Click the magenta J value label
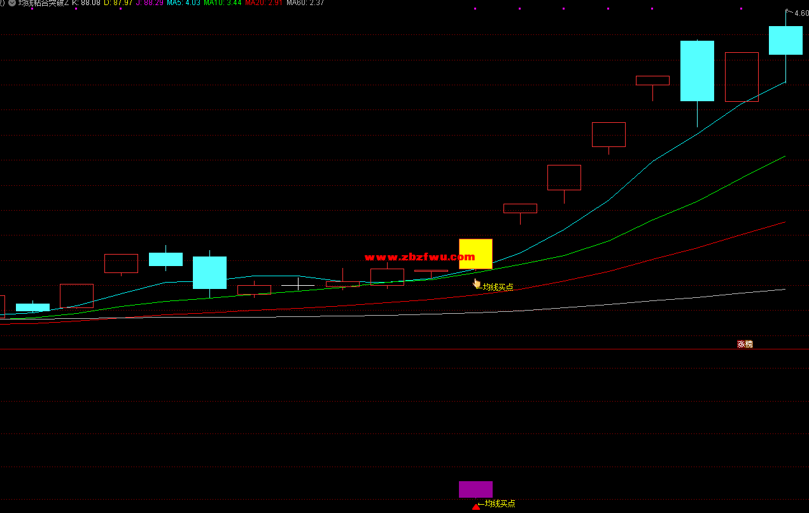This screenshot has width=809, height=513. (x=150, y=3)
